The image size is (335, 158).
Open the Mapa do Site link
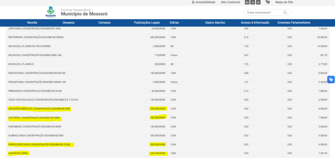[284, 2]
